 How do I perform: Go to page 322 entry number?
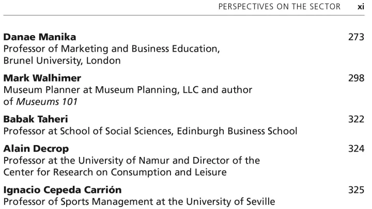tap(356, 119)
